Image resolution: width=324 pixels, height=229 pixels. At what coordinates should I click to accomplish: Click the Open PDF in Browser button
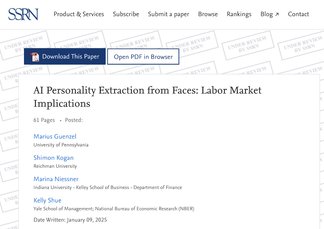click(143, 57)
